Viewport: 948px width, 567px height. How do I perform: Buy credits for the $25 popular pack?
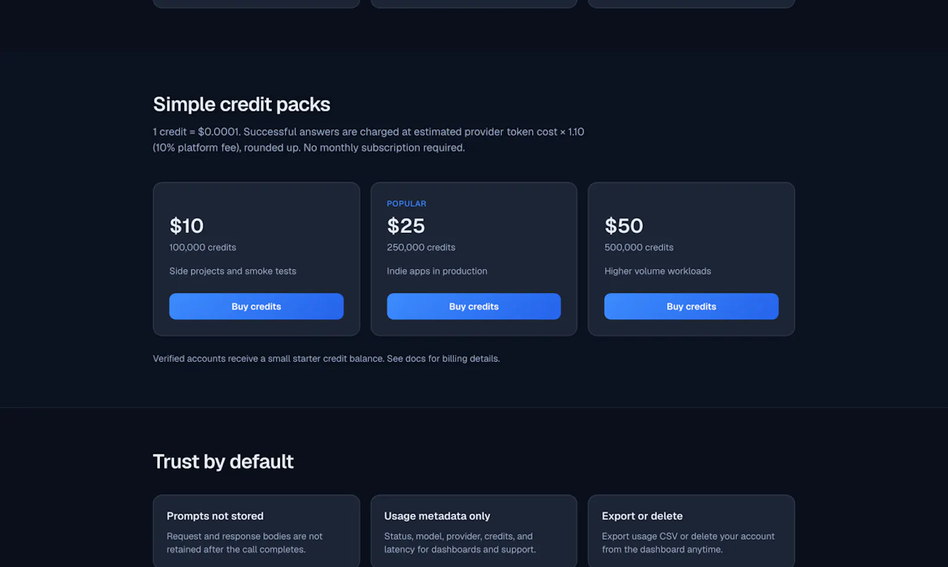point(473,306)
